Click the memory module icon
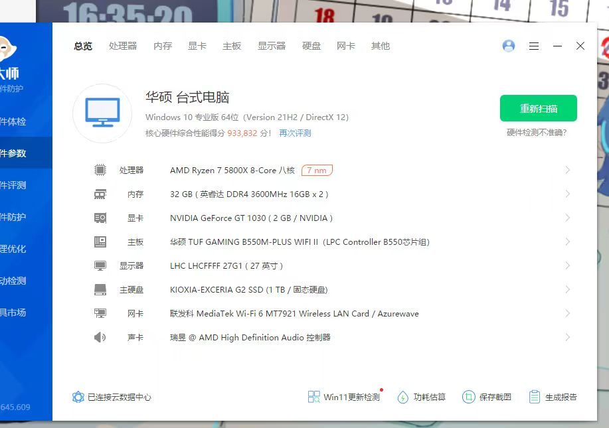Viewport: 609px width, 428px height. [x=100, y=194]
